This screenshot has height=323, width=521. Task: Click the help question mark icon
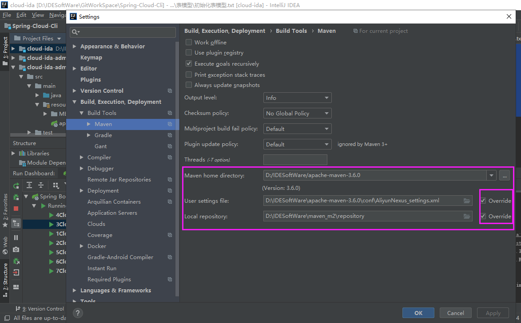point(77,313)
